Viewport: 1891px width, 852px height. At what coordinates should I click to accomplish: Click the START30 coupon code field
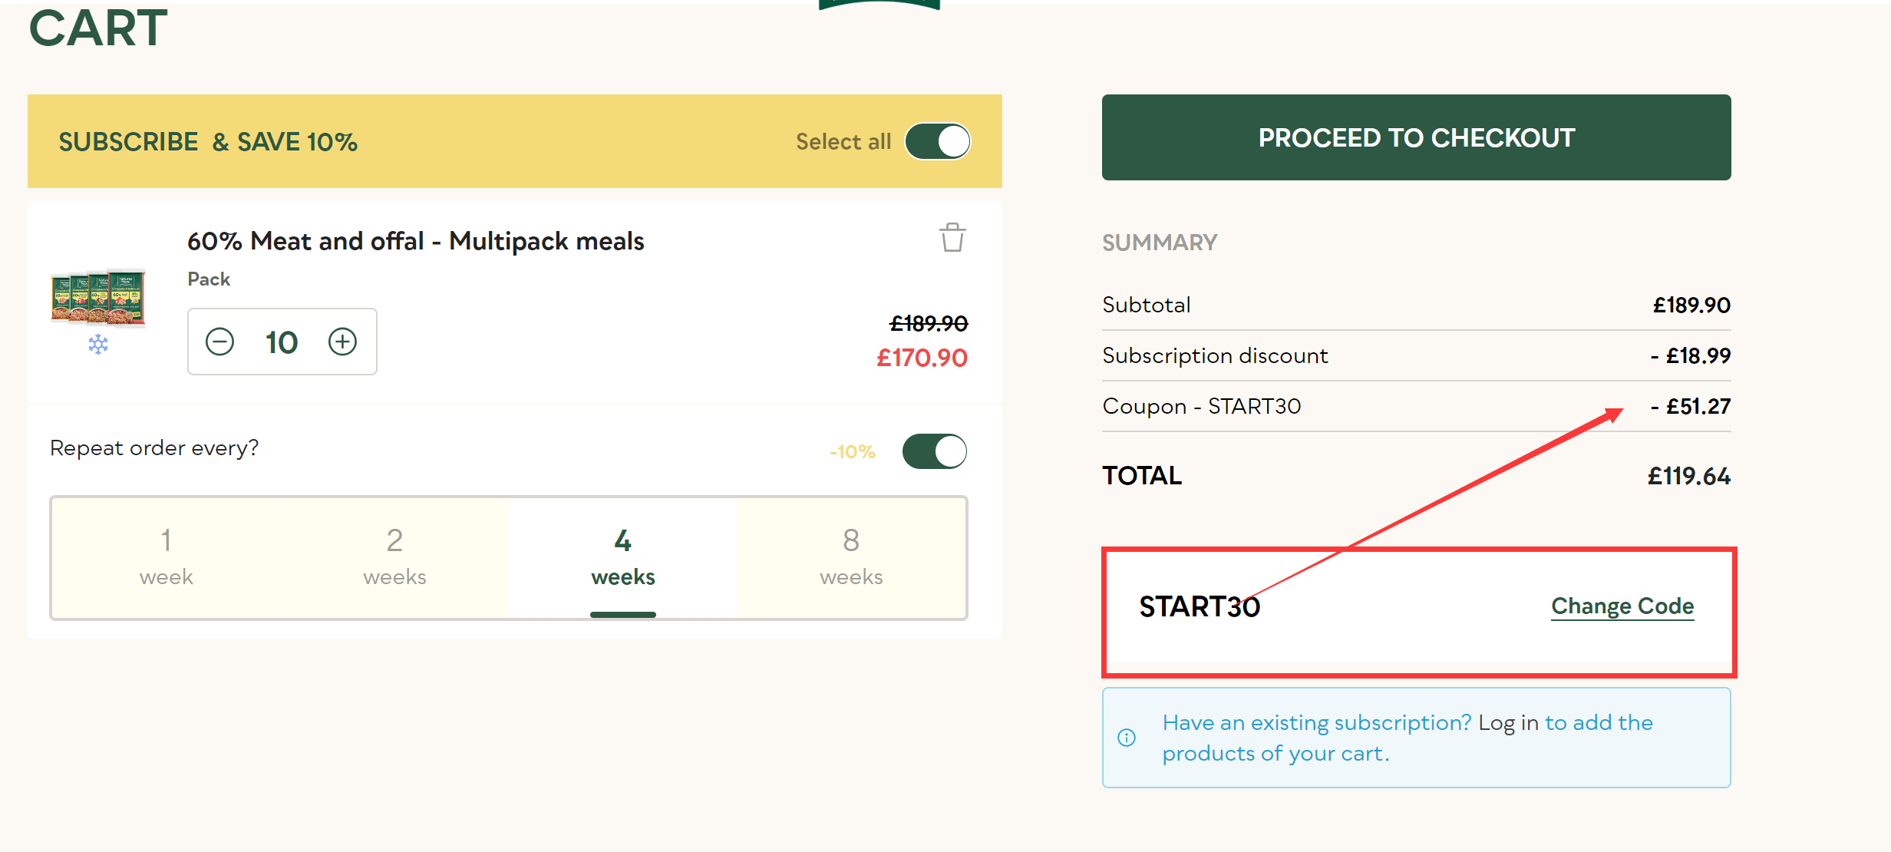(x=1200, y=606)
